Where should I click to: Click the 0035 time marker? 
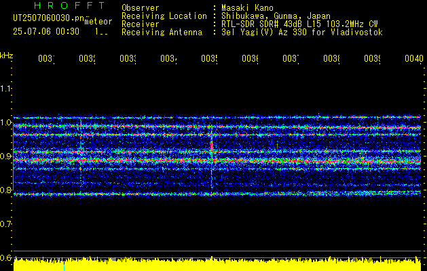[x=209, y=58]
